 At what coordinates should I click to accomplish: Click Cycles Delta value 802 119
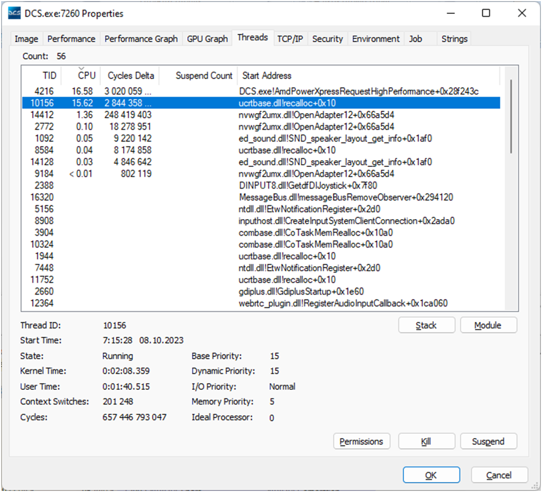pos(136,174)
